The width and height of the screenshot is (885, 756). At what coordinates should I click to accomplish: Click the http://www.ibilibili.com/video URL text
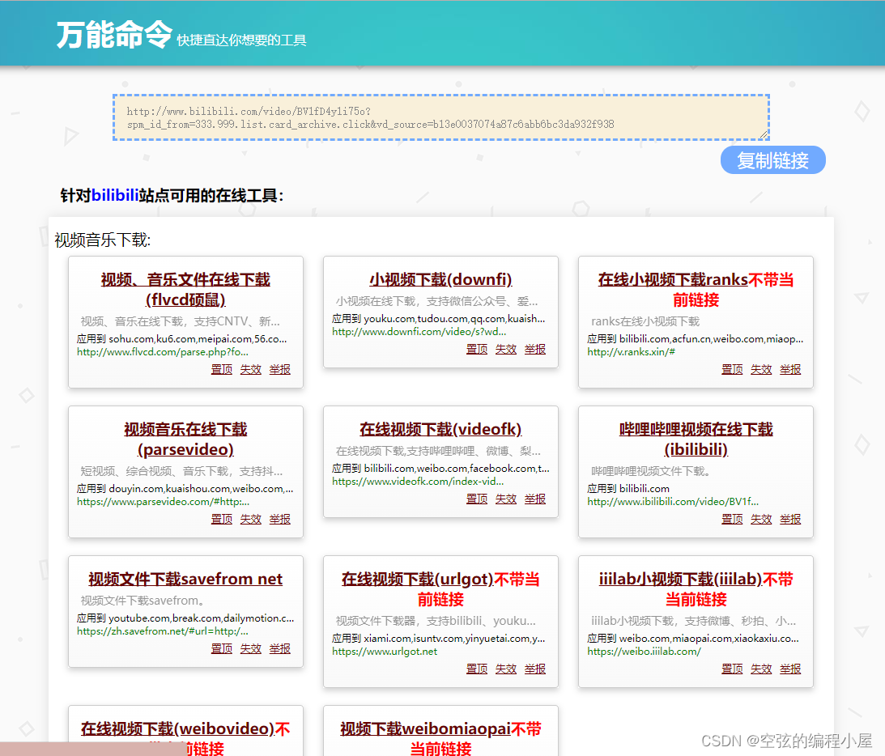(x=673, y=502)
